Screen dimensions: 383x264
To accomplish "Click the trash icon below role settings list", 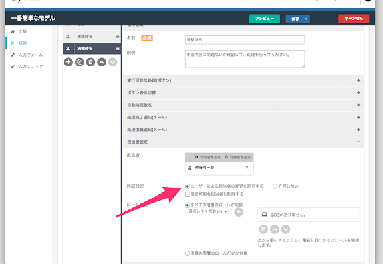I will (263, 229).
